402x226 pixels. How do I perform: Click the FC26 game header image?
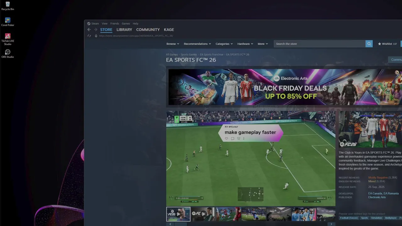(x=370, y=129)
